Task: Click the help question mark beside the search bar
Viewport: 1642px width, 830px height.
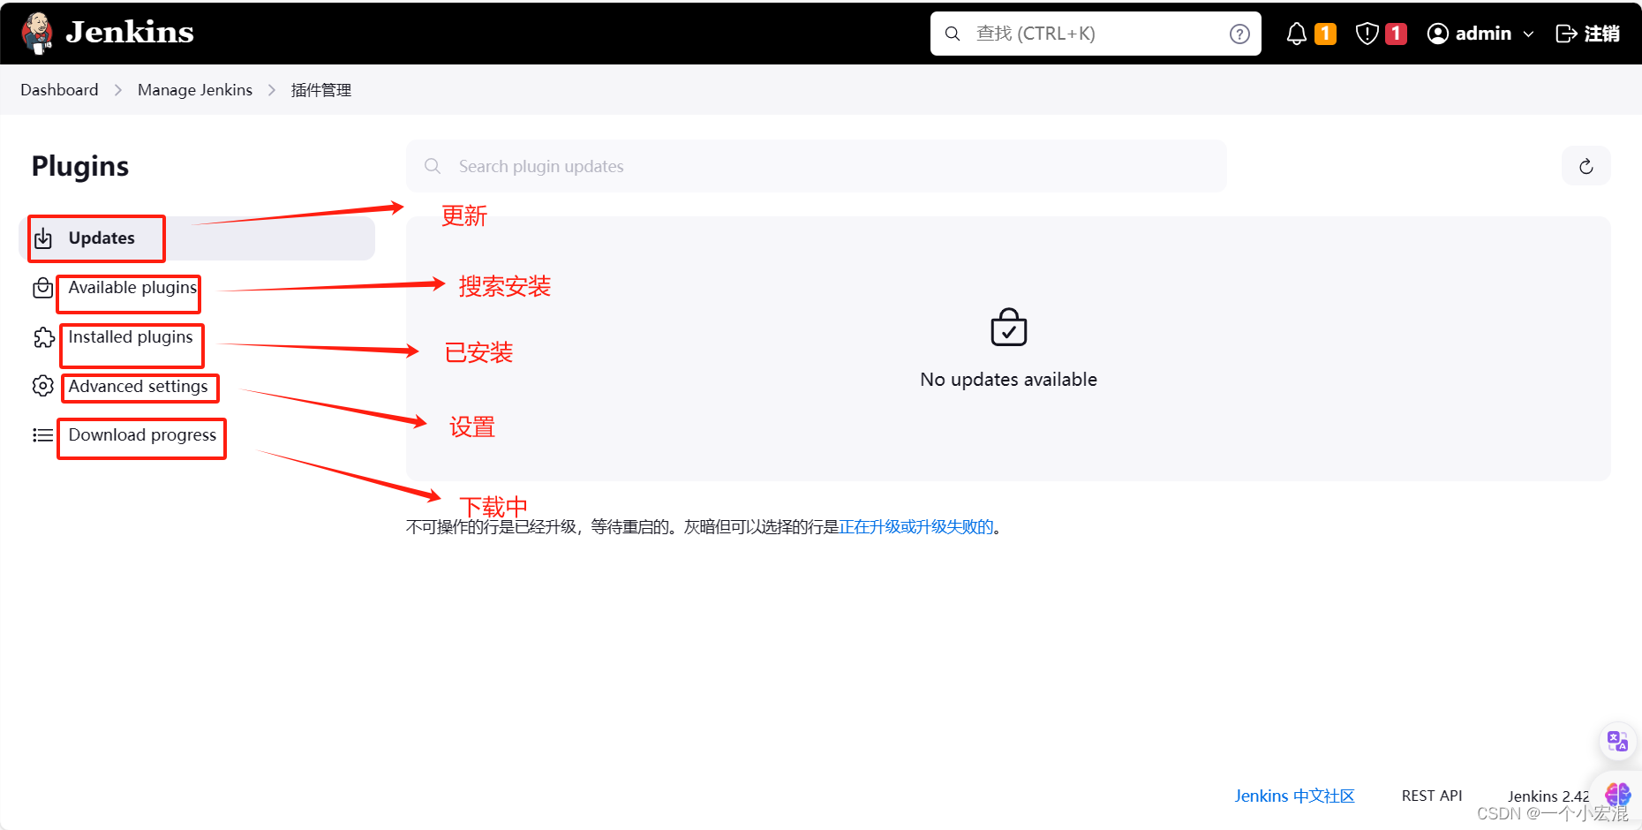Action: [1239, 33]
